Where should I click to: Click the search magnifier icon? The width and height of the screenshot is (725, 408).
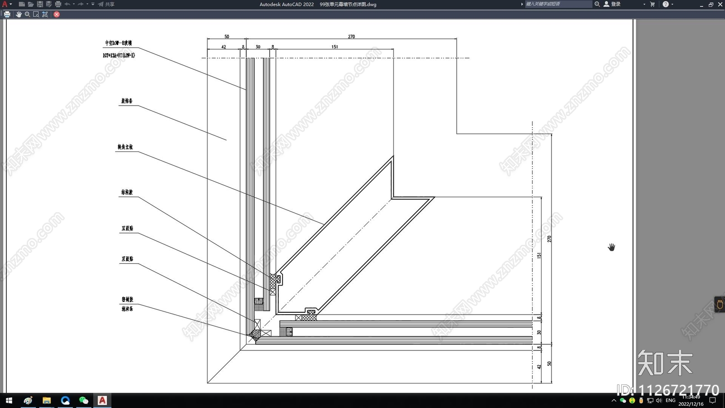pos(597,4)
